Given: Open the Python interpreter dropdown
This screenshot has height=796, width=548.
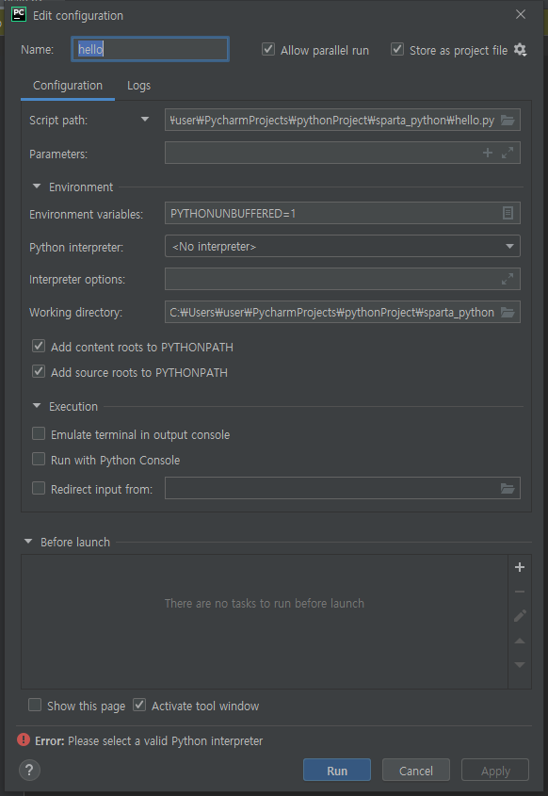Looking at the screenshot, I should [x=343, y=246].
